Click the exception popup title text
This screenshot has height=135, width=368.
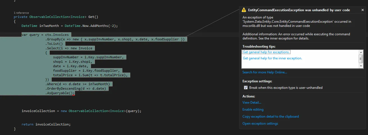point(299,10)
